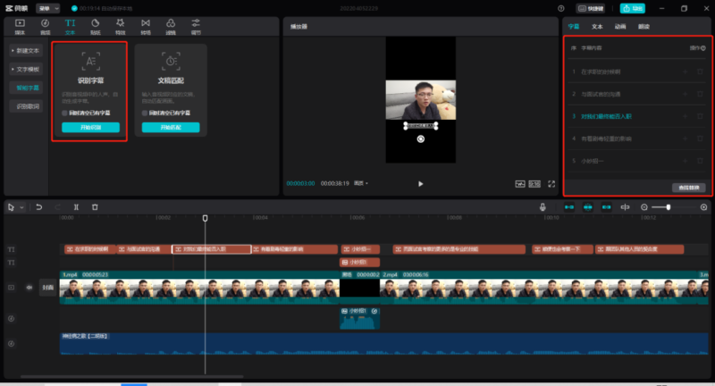The image size is (715, 386).
Task: Switch to the 动画 tab in right panel
Action: tap(620, 27)
